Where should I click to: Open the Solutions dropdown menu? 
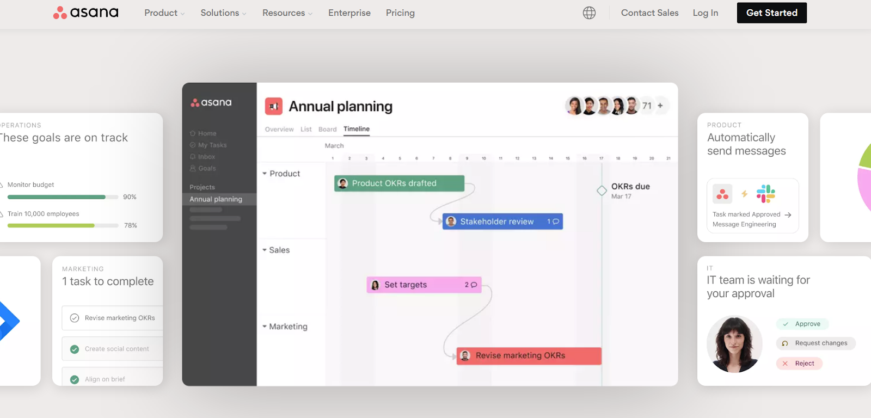coord(223,13)
